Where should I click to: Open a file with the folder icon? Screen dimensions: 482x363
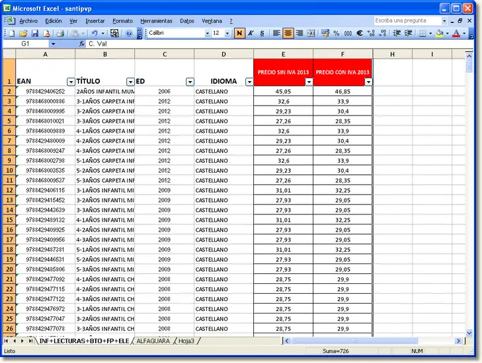(x=23, y=33)
